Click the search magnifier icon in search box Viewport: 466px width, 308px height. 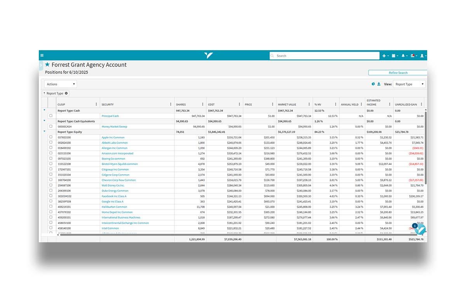pyautogui.click(x=273, y=56)
